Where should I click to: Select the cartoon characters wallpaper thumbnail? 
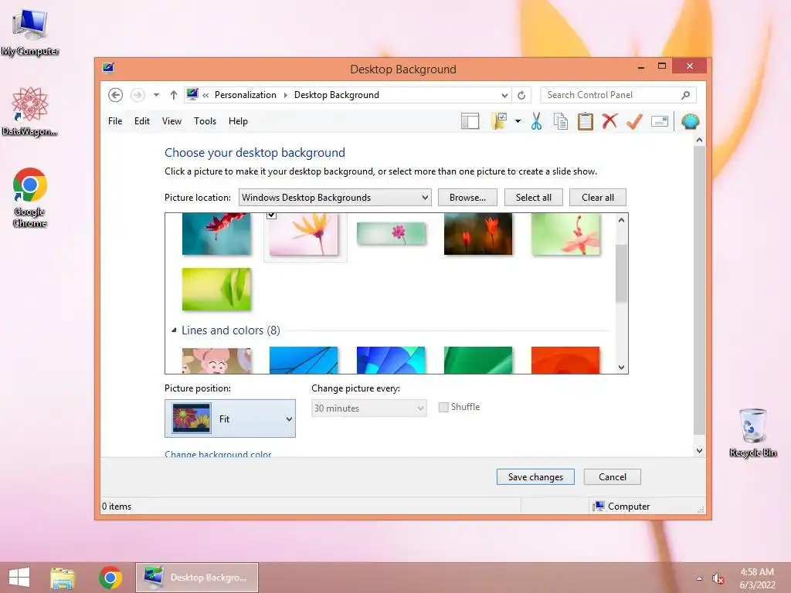(x=216, y=360)
